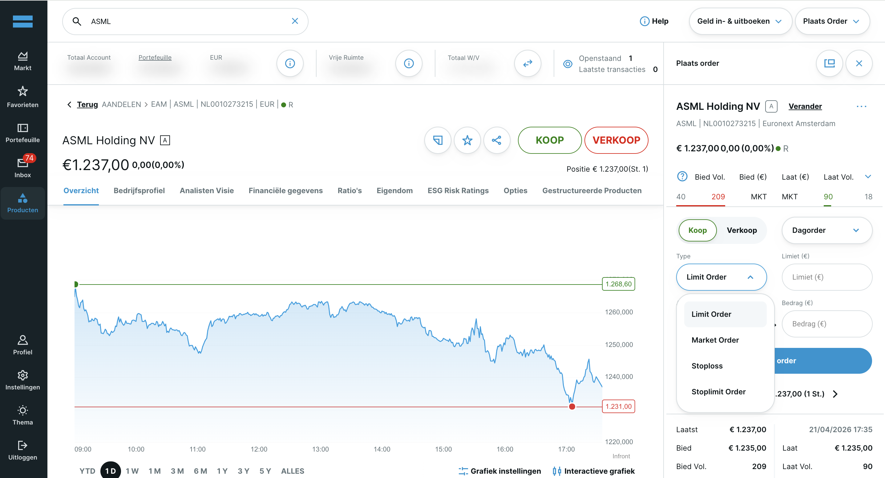The image size is (885, 478).
Task: Switch to Financiële gegevens tab
Action: click(x=285, y=191)
